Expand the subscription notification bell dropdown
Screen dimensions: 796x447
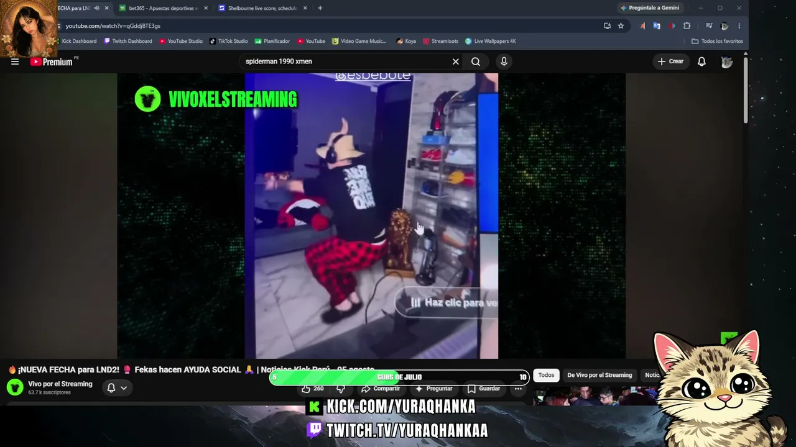117,388
